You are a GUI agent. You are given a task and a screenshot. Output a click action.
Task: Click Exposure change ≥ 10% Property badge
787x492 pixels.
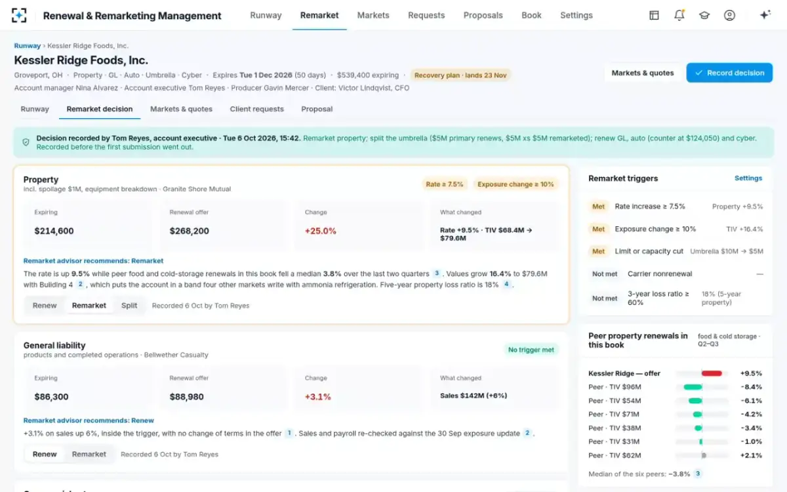tap(515, 184)
